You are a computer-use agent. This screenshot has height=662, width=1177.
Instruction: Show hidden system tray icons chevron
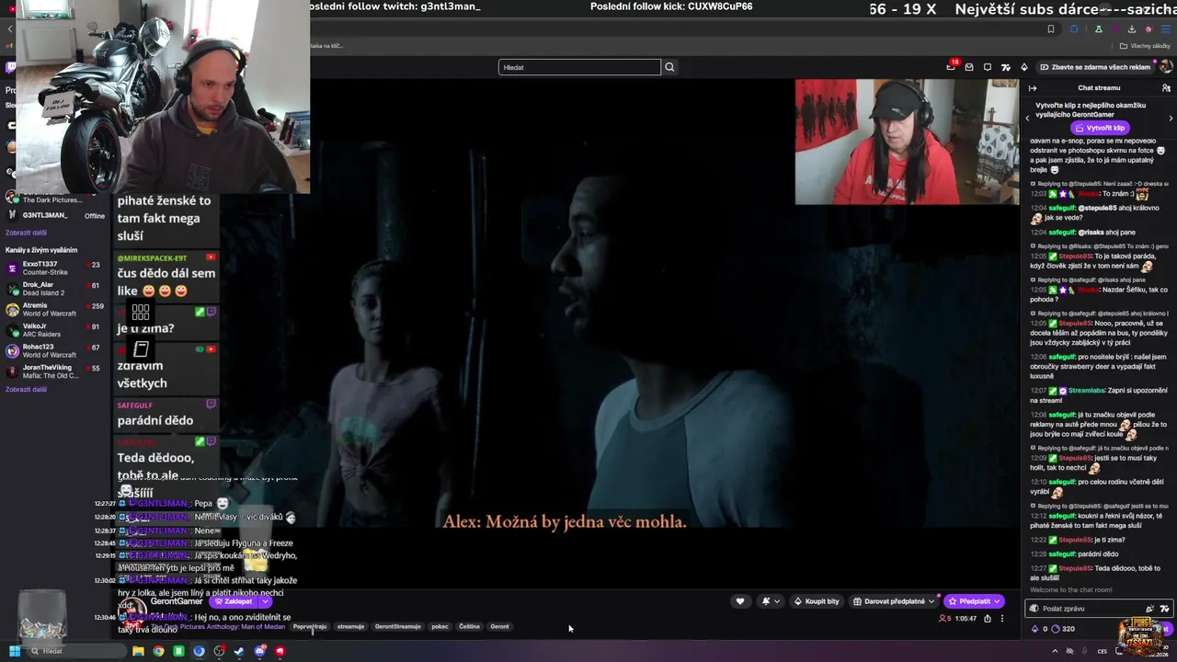point(1055,651)
